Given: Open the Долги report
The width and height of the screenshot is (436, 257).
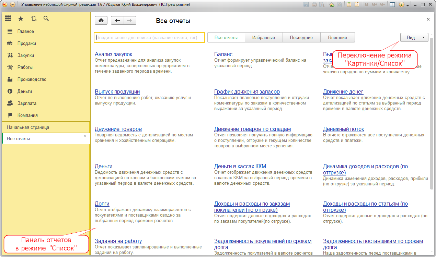Looking at the screenshot, I should click(102, 204).
